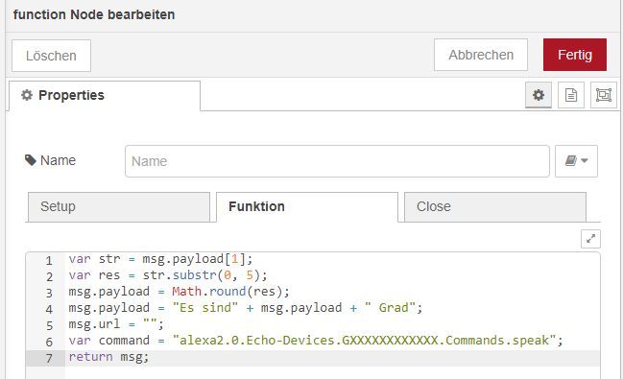Click the gear icon in Properties tab
Viewport: 623px width, 379px height.
(x=27, y=95)
